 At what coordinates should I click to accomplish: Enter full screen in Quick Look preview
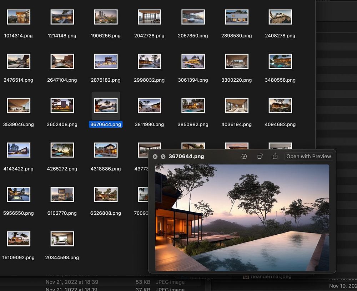(x=163, y=157)
